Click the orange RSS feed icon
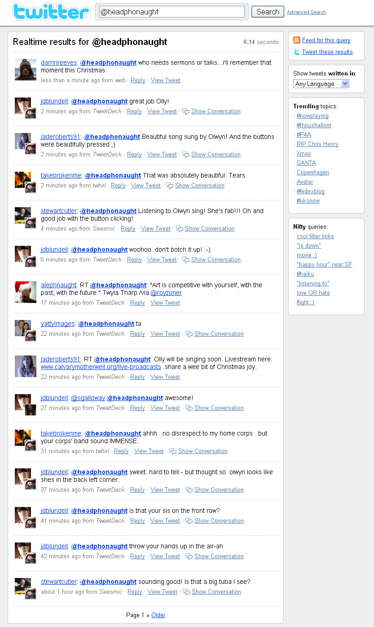 point(297,40)
